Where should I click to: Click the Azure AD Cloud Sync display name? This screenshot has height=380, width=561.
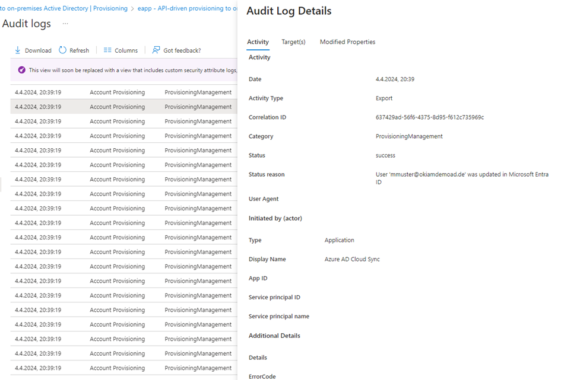pos(352,259)
